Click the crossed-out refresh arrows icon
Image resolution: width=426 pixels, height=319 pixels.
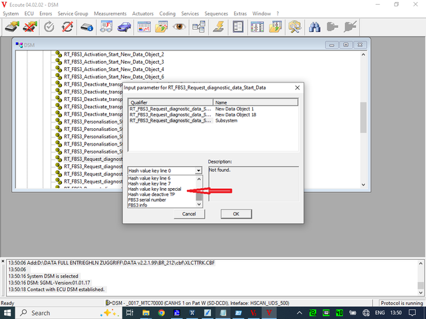(67, 27)
